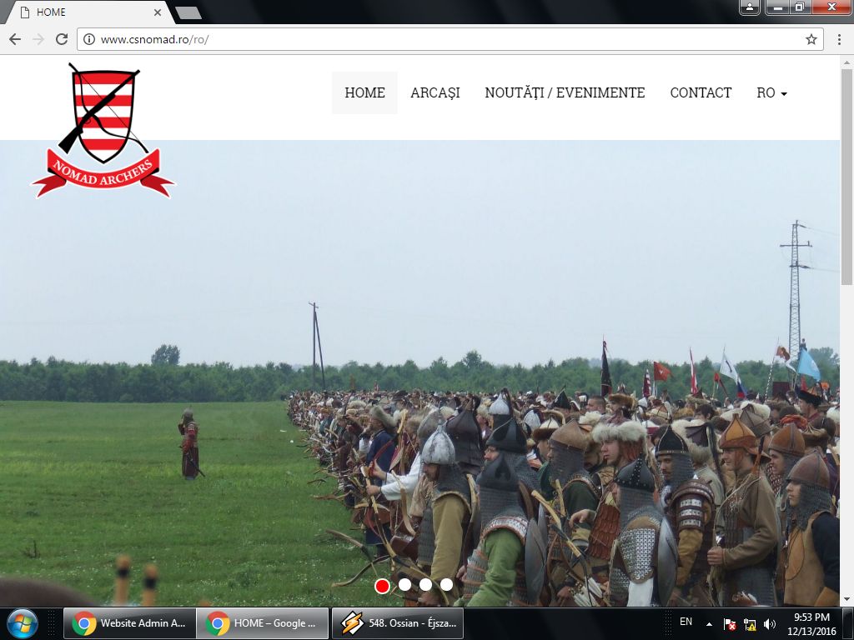
Task: Click the Chrome user profile icon
Action: pos(750,7)
